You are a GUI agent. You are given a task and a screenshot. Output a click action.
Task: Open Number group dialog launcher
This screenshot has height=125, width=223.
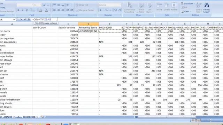(x=121, y=15)
